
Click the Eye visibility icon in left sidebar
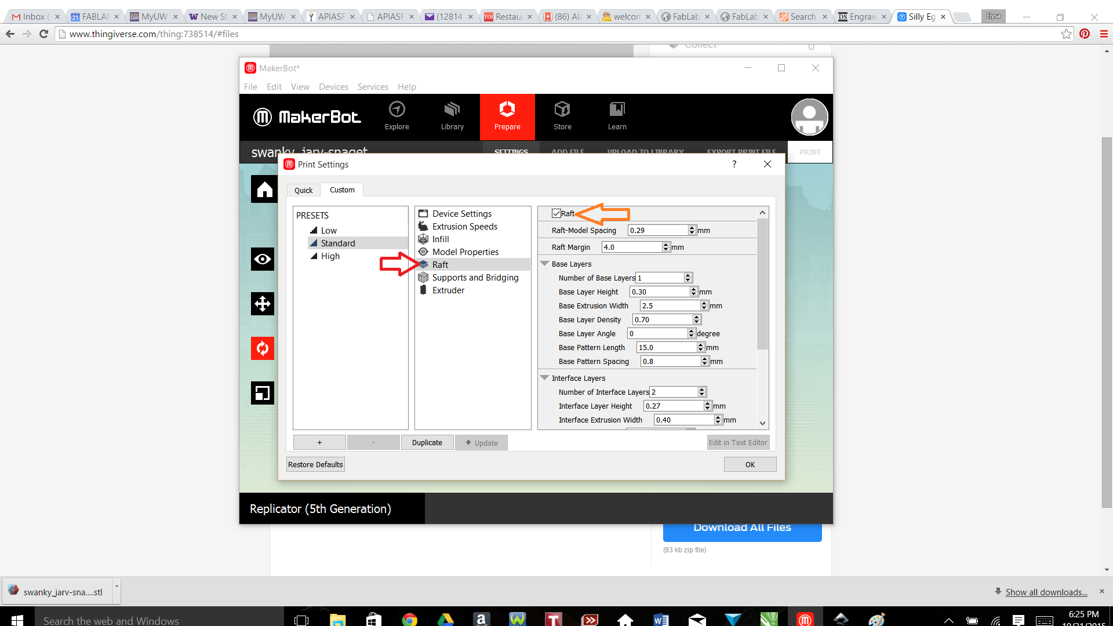tap(263, 260)
